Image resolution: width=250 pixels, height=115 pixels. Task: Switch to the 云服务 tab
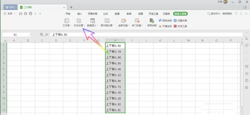pos(166,14)
